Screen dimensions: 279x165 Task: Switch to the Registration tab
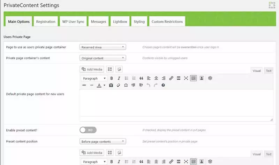(46, 22)
